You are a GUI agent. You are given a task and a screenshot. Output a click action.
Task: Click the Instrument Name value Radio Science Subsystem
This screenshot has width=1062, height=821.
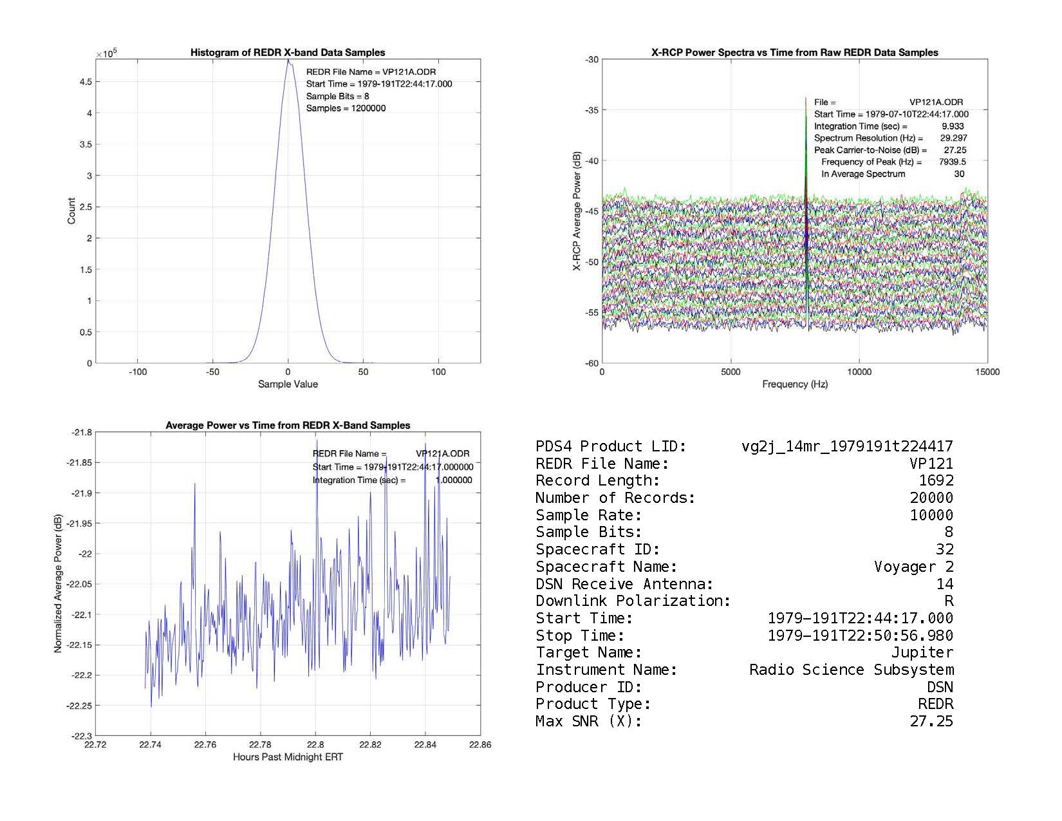click(x=851, y=670)
